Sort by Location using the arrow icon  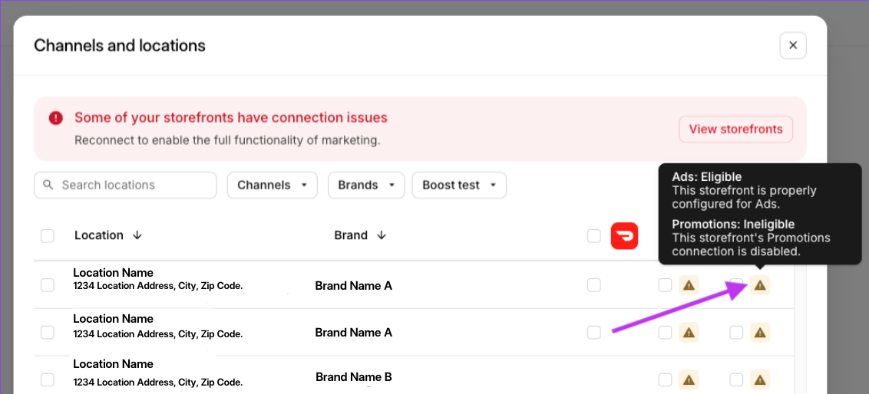(137, 235)
